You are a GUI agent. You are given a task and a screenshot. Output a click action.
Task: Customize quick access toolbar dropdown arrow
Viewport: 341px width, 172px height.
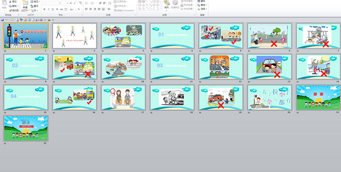pyautogui.click(x=53, y=20)
